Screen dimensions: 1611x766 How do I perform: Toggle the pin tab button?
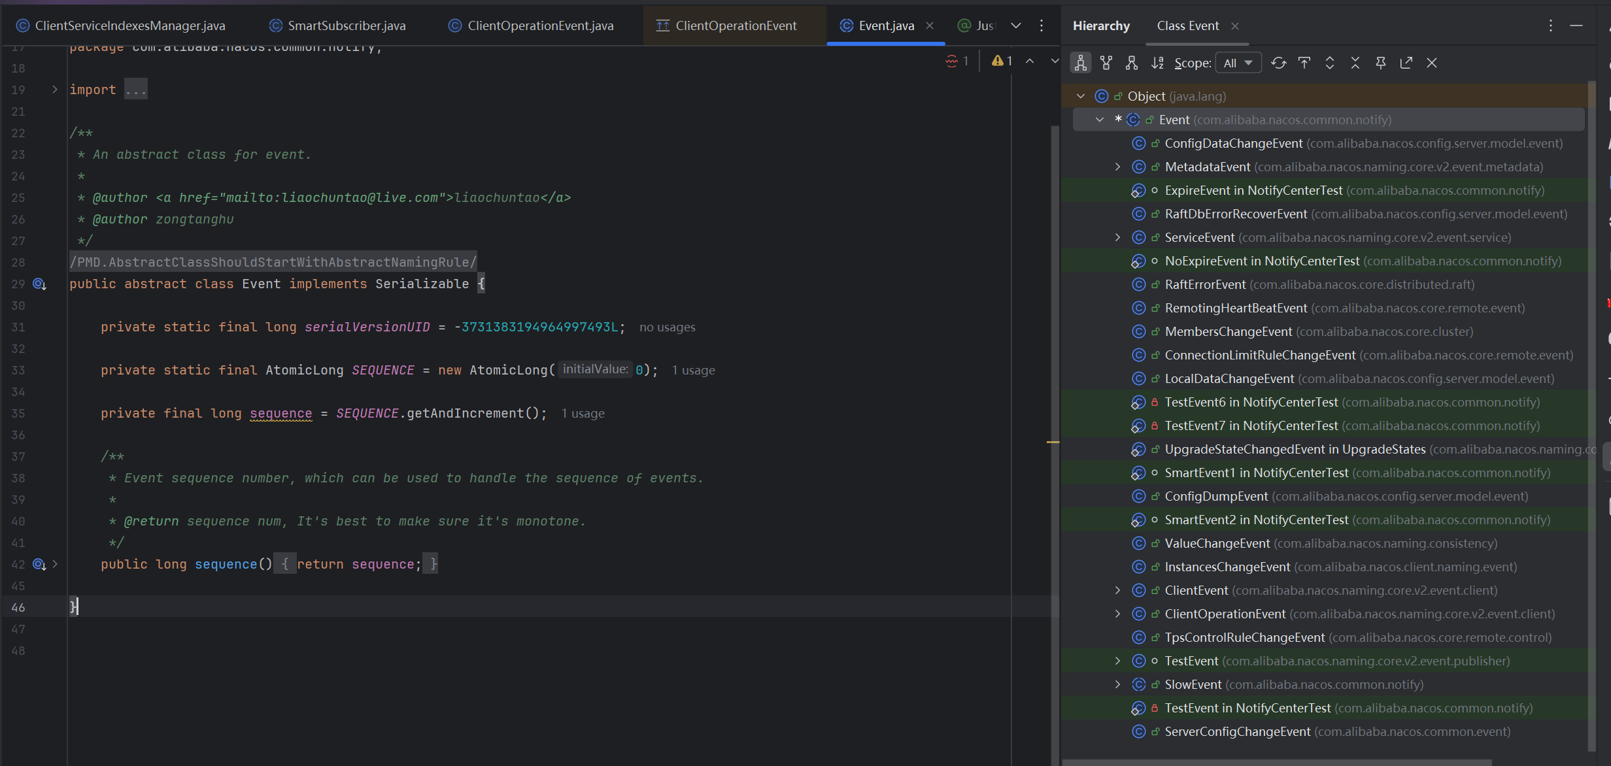(1381, 63)
